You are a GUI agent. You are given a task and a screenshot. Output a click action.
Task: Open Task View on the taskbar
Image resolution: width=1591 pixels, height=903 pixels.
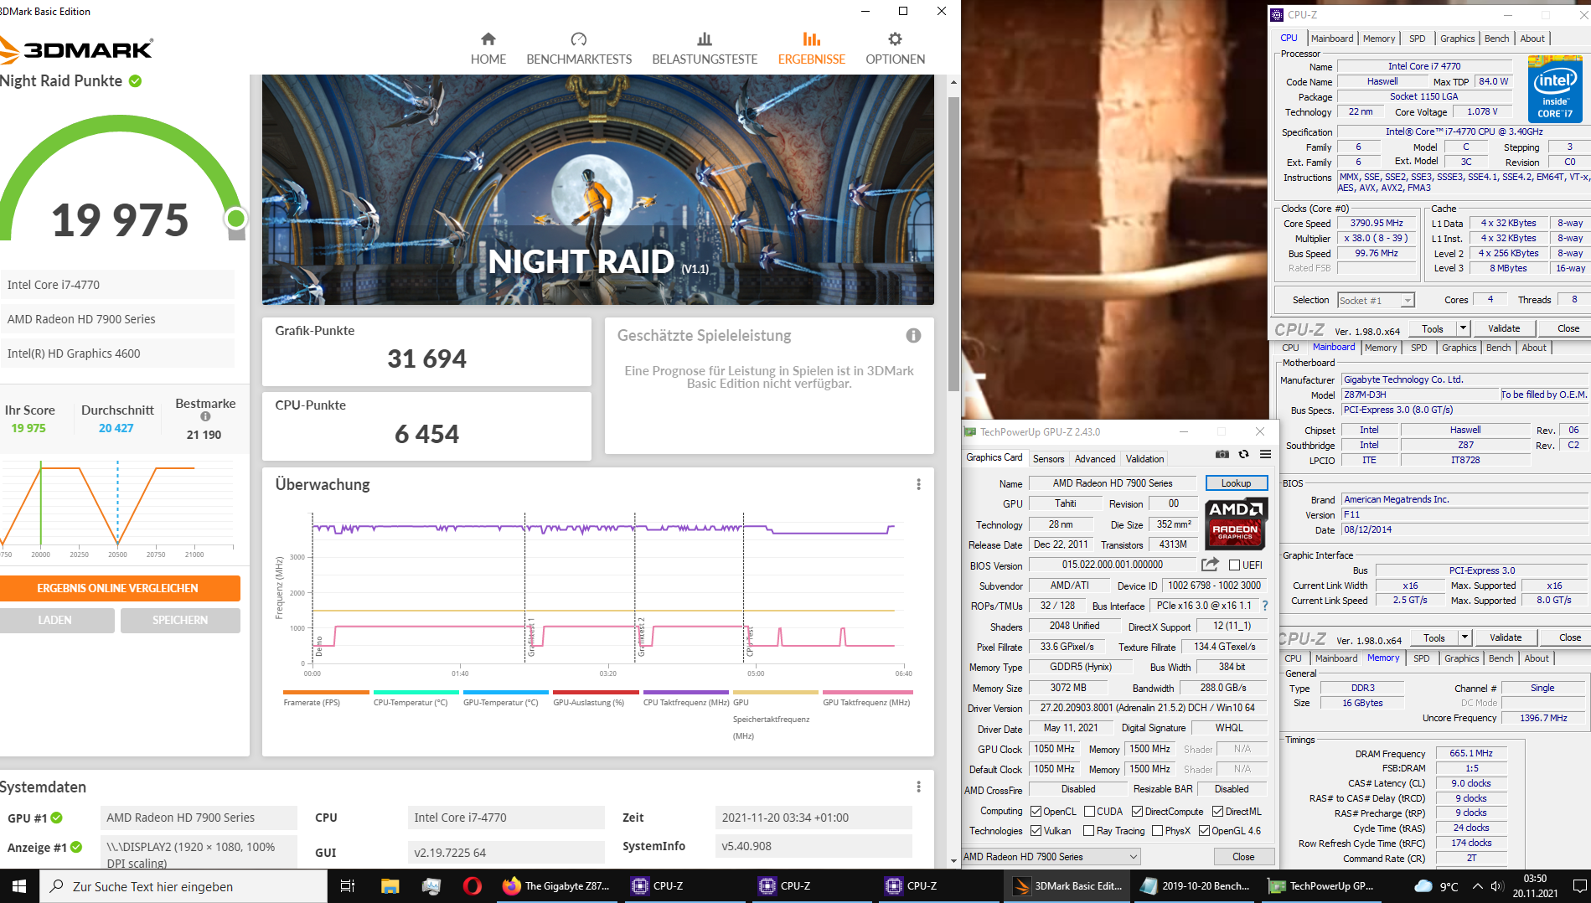(x=347, y=885)
